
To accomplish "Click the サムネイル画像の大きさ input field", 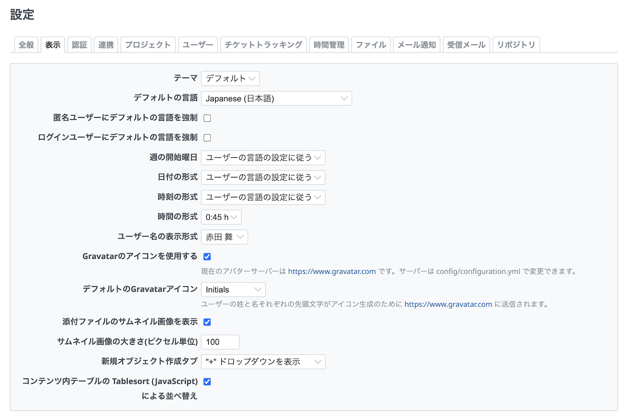I will coord(220,342).
